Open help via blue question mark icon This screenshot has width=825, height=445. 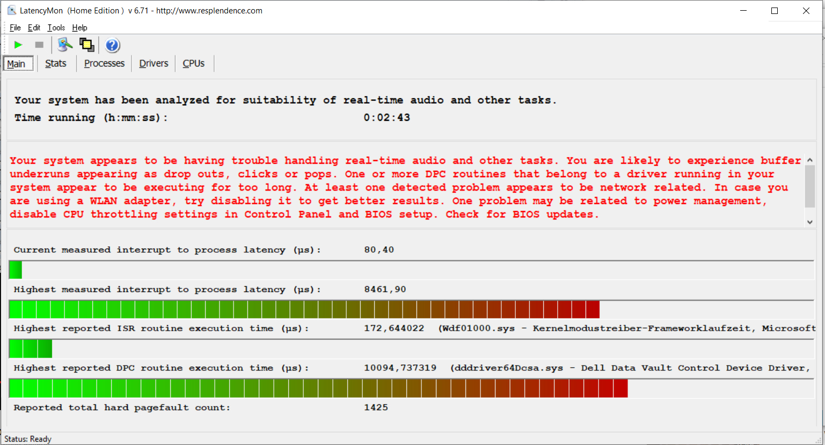(112, 45)
